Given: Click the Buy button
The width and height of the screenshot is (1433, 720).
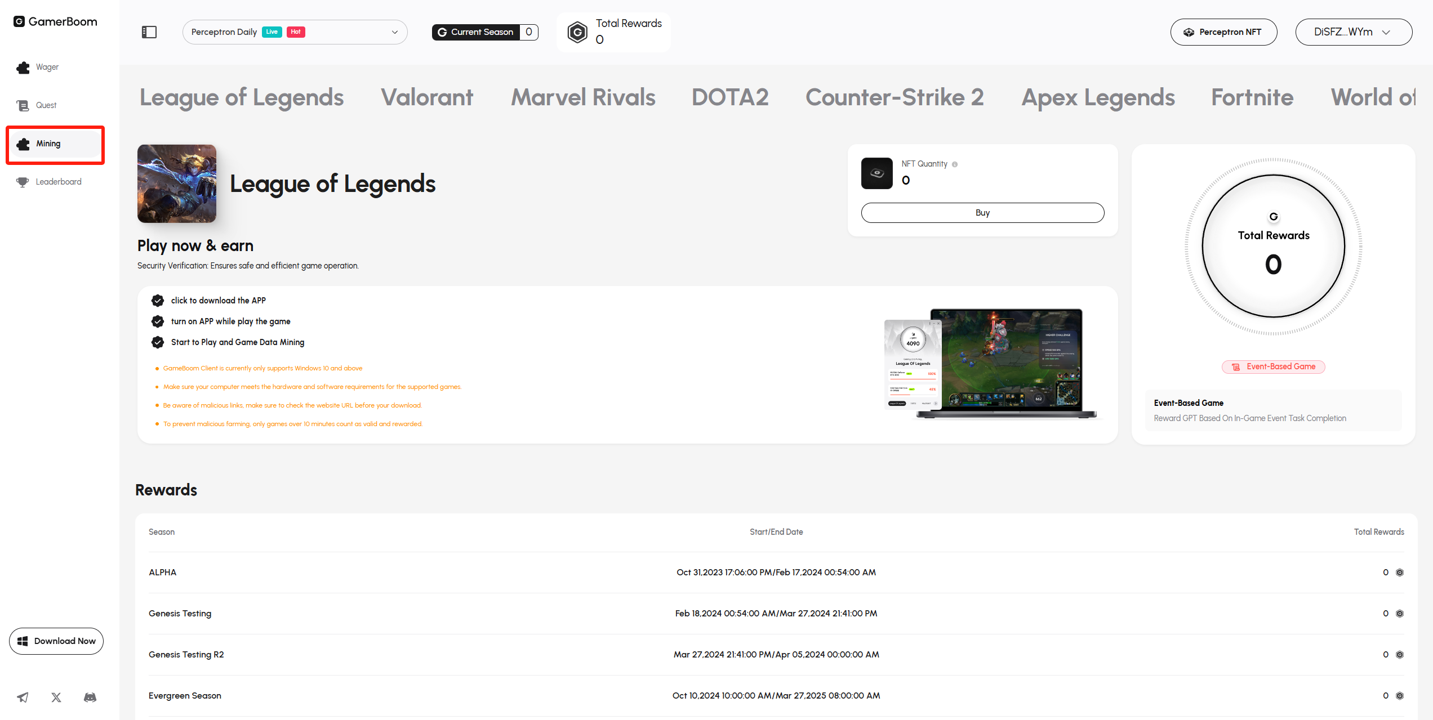Looking at the screenshot, I should [x=982, y=213].
